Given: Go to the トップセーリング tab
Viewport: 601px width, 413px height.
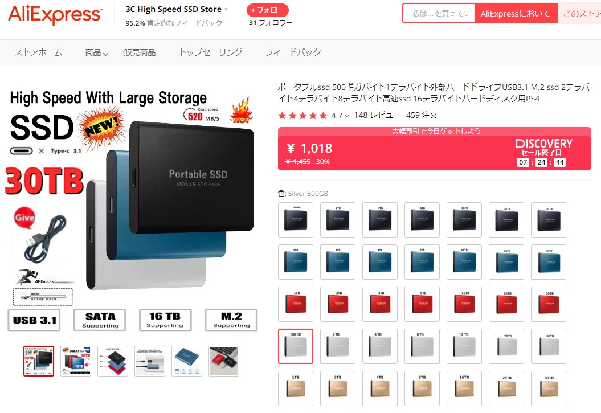Looking at the screenshot, I should [211, 52].
